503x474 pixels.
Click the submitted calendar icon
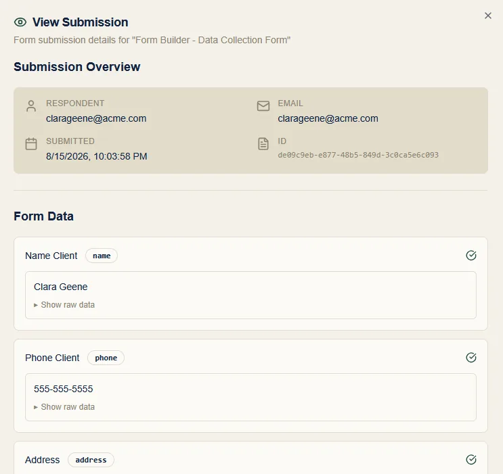31,143
